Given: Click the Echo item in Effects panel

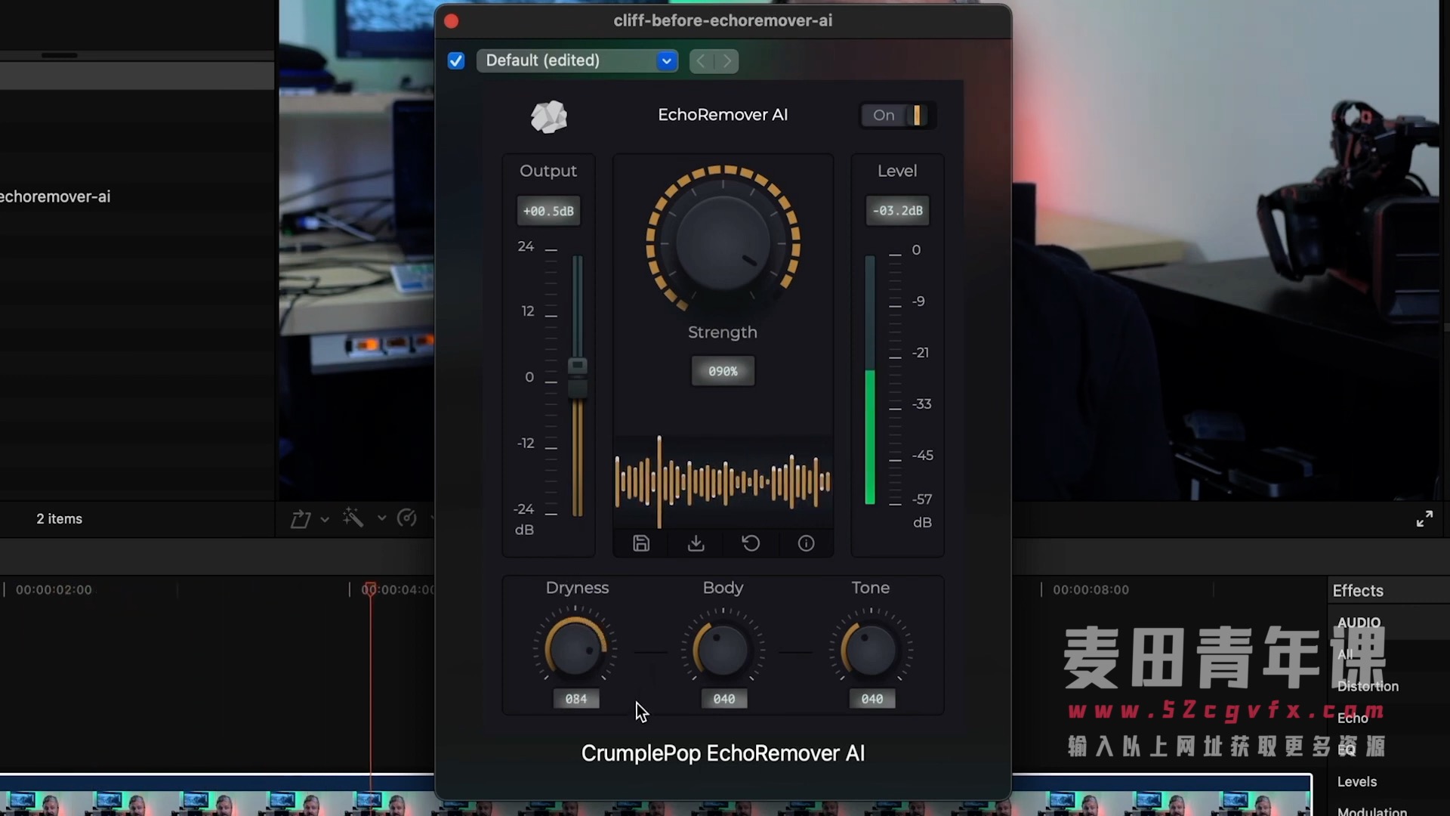Looking at the screenshot, I should click(1353, 717).
